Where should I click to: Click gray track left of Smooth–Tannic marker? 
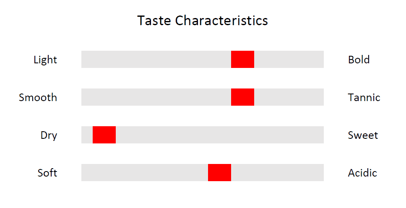(x=156, y=97)
